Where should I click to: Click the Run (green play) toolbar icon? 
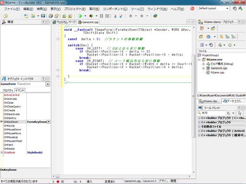pyautogui.click(x=80, y=16)
